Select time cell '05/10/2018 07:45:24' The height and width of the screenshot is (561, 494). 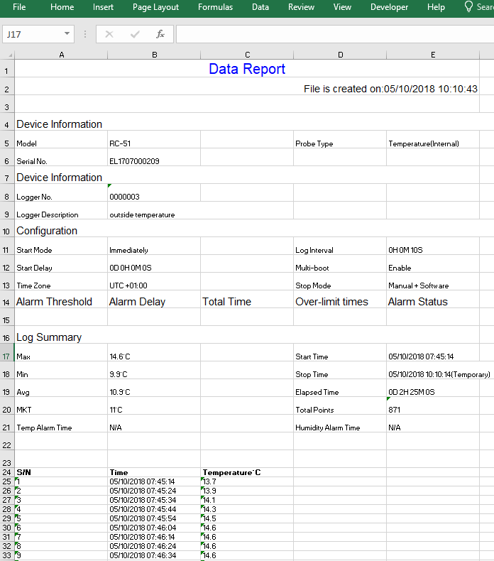point(154,491)
